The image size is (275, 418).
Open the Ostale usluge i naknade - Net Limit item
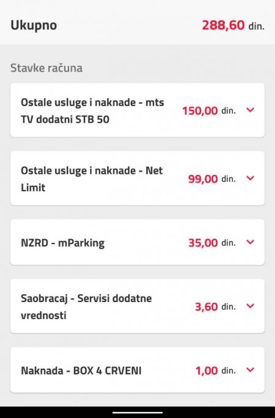(x=137, y=178)
